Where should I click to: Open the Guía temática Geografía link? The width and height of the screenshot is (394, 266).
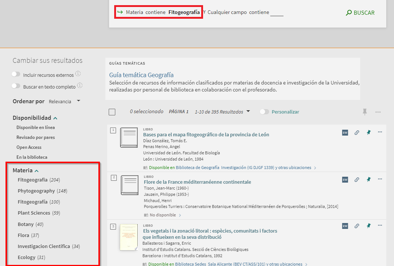(x=141, y=75)
